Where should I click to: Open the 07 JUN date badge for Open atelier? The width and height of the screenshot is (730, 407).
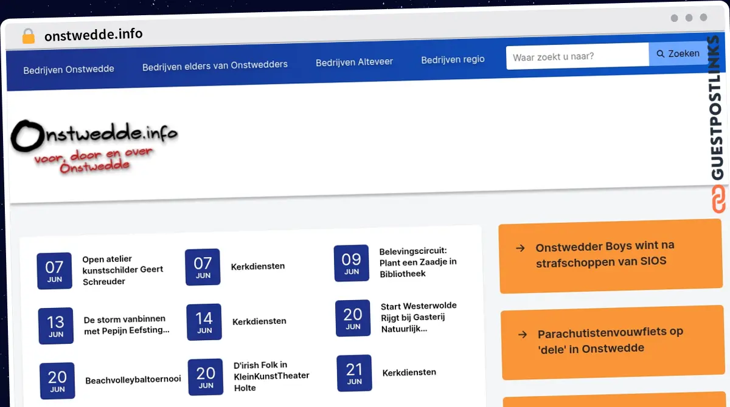pos(54,271)
